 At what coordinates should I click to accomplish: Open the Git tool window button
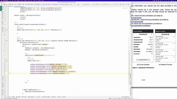[6, 97]
